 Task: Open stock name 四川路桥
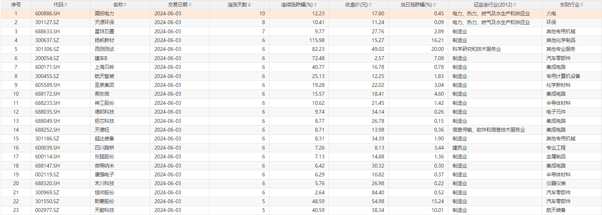pyautogui.click(x=104, y=148)
